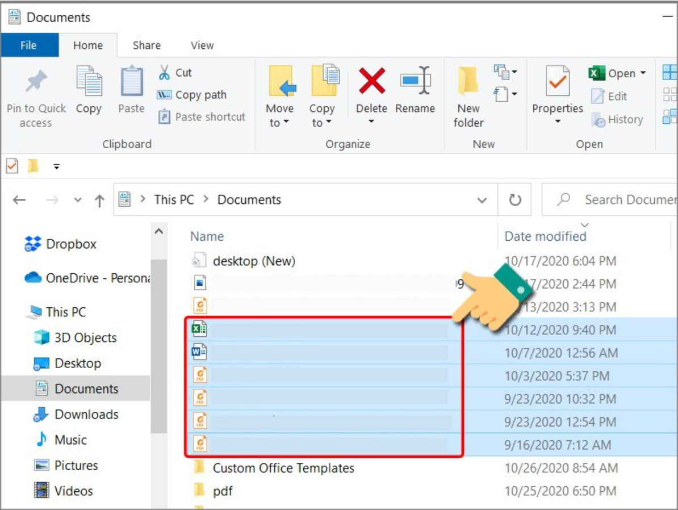The width and height of the screenshot is (678, 510).
Task: Sort by Name column header
Action: click(207, 237)
